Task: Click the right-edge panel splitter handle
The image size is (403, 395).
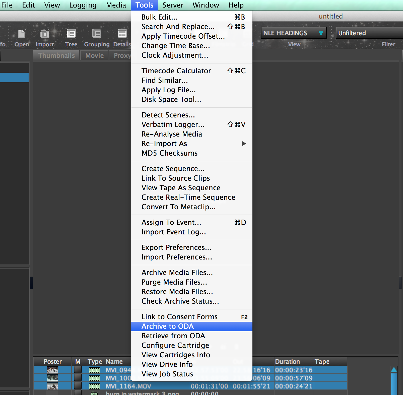Action: [400, 283]
